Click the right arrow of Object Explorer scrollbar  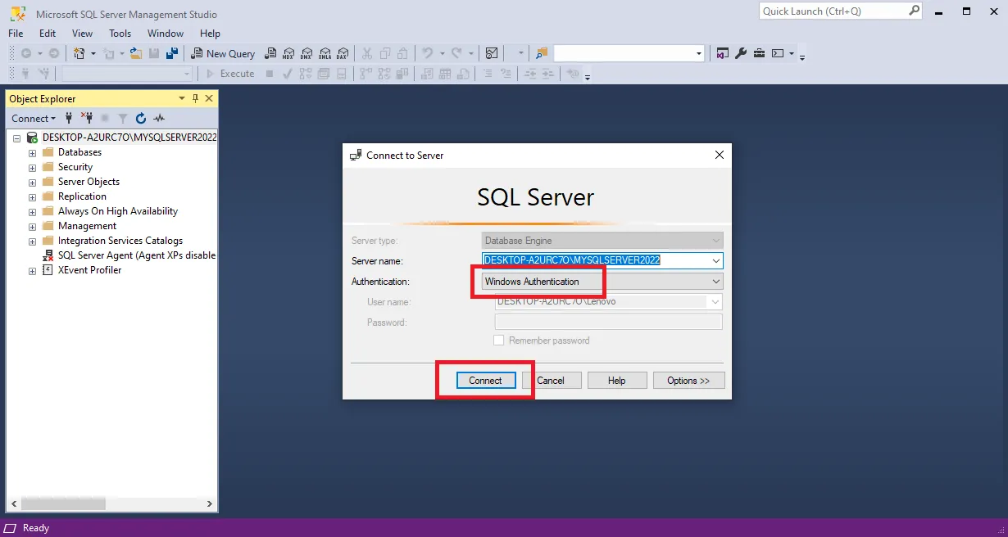[x=210, y=504]
